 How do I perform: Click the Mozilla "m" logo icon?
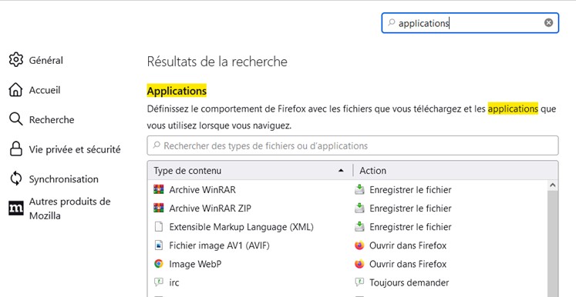[15, 209]
